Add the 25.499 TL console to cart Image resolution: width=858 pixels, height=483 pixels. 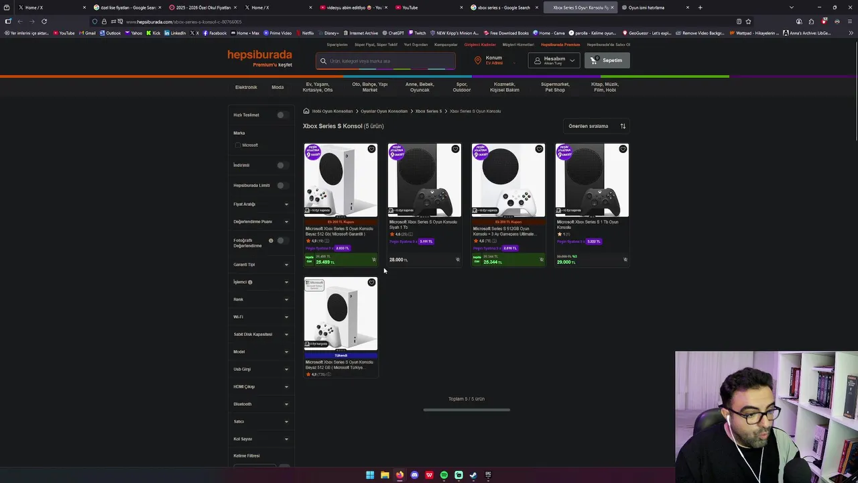coord(374,260)
